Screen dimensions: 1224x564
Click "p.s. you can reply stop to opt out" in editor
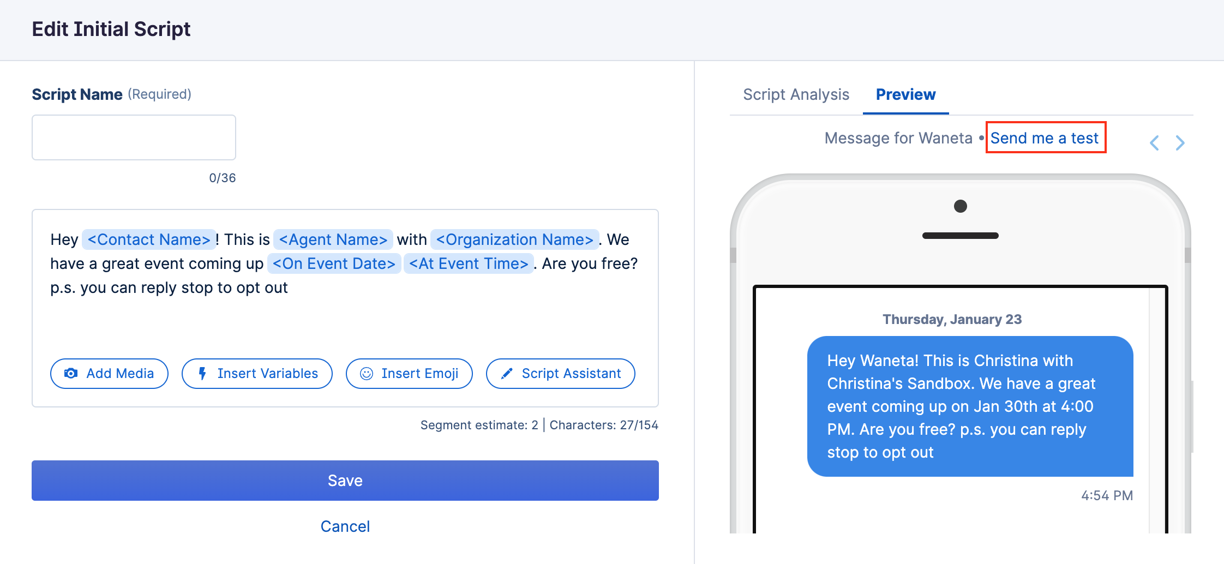169,287
